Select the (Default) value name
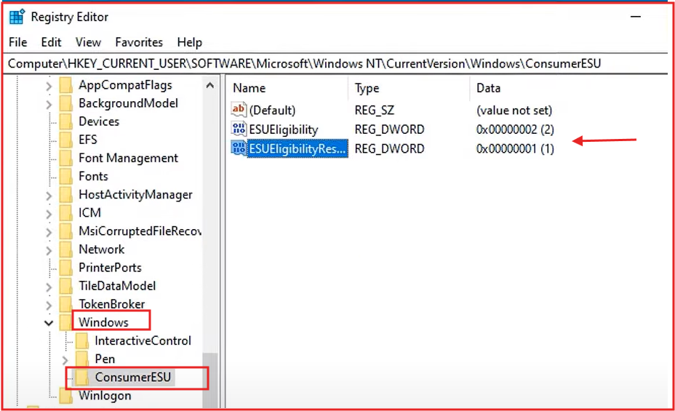Image resolution: width=675 pixels, height=411 pixels. [273, 110]
